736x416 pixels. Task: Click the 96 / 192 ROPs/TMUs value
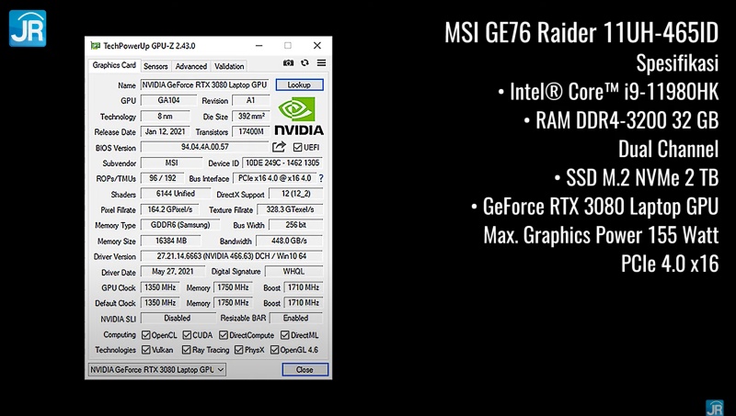pyautogui.click(x=163, y=178)
